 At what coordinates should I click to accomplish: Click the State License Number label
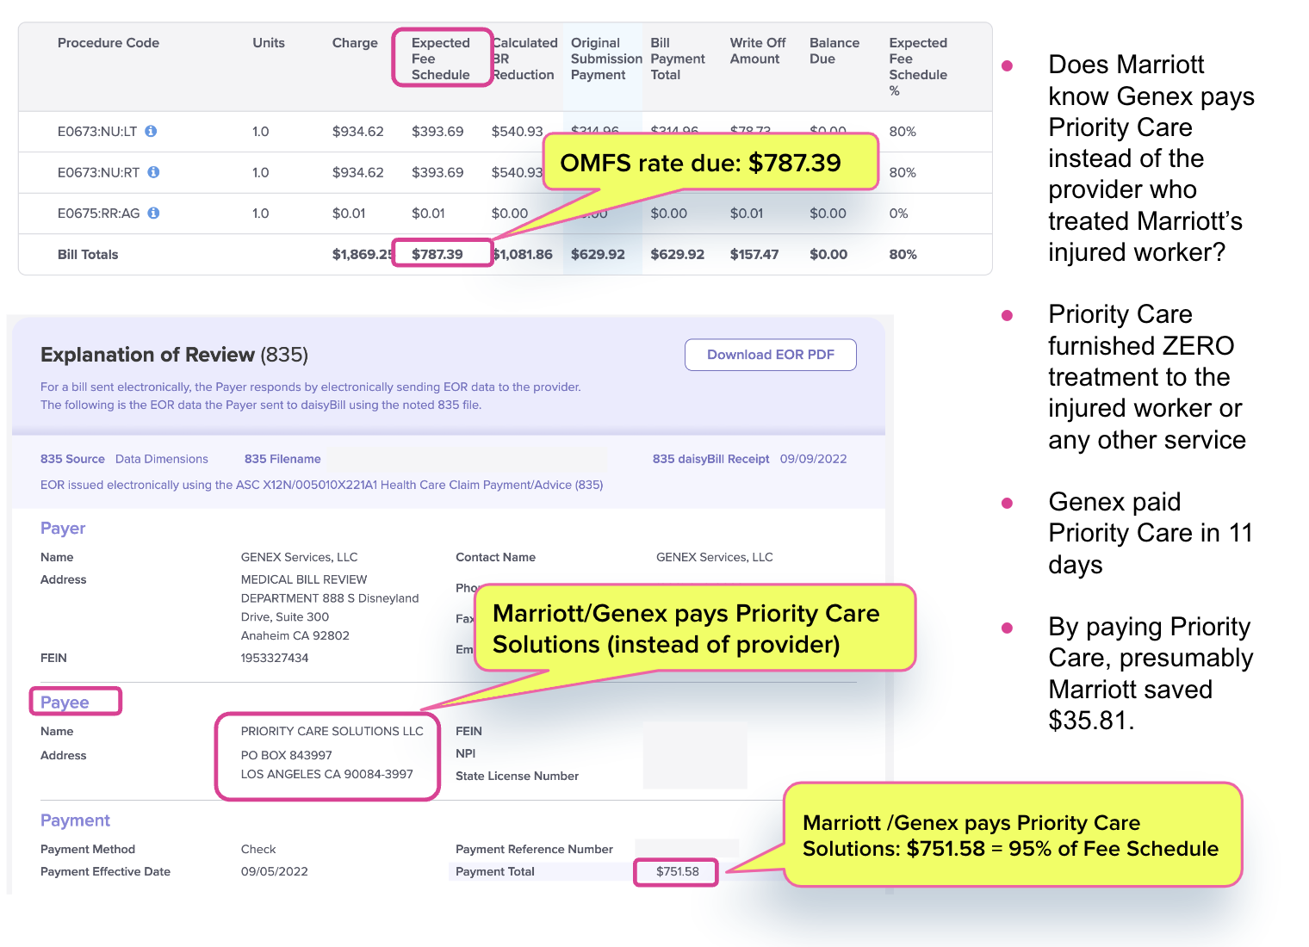click(x=517, y=776)
